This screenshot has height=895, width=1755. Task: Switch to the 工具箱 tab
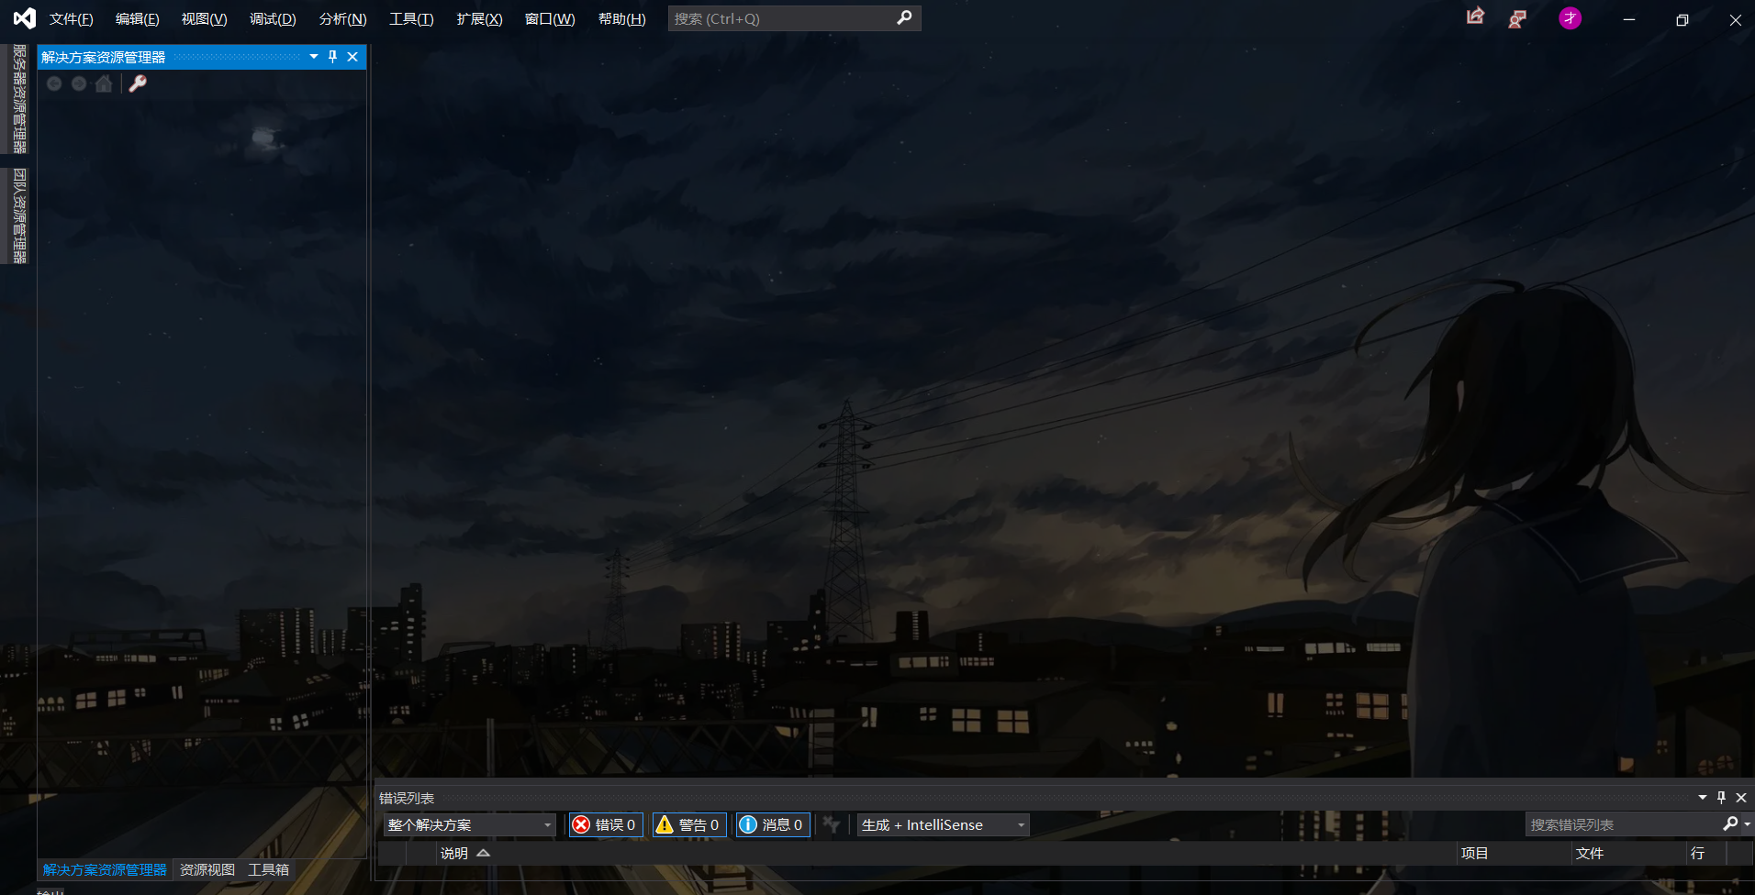(x=268, y=869)
